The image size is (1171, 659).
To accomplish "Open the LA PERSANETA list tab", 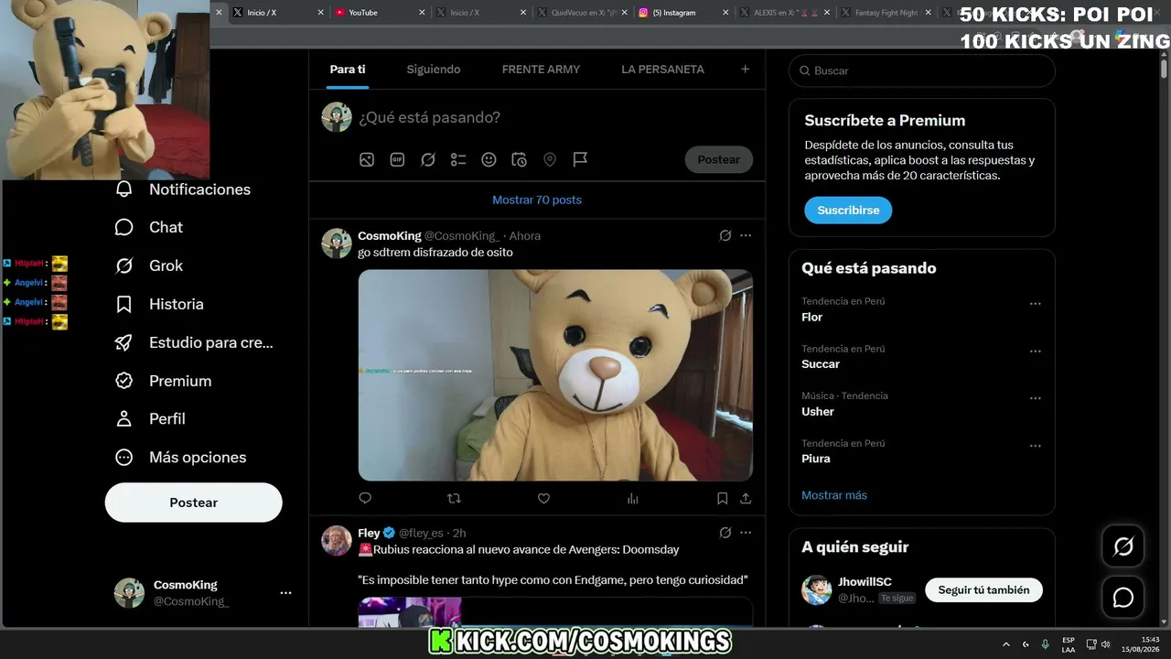I will coord(662,70).
